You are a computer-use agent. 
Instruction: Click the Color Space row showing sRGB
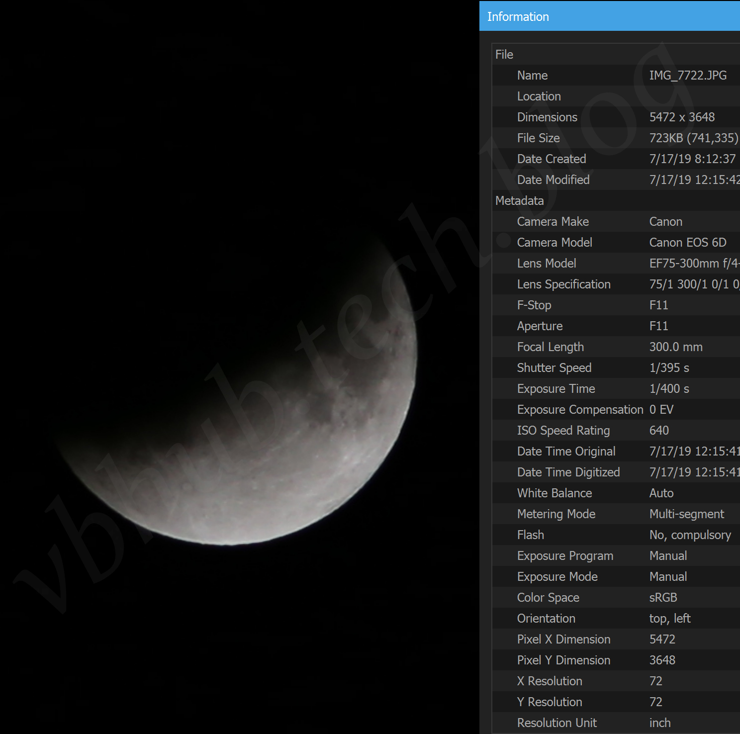(x=617, y=598)
